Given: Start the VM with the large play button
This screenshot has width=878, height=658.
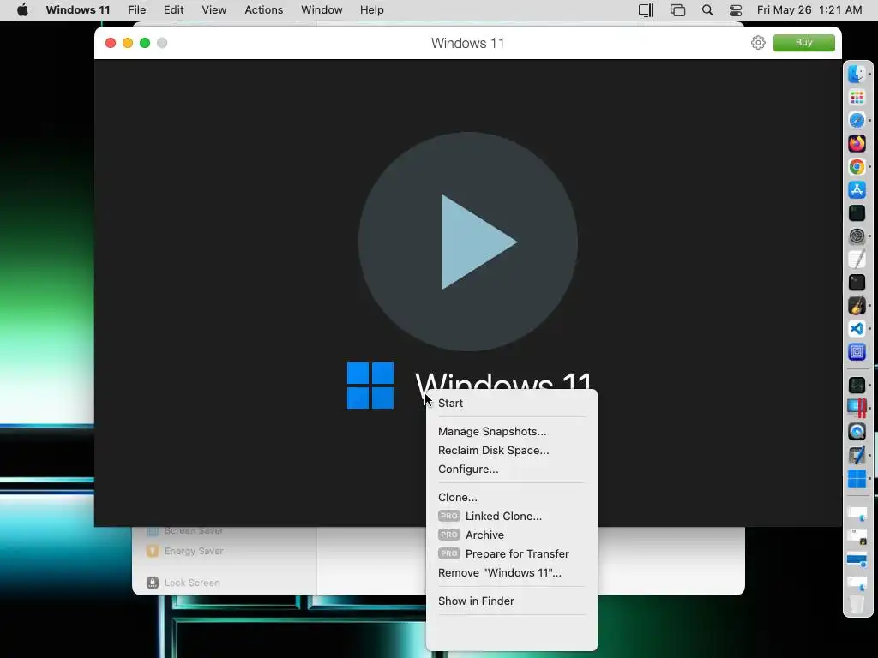Looking at the screenshot, I should pyautogui.click(x=468, y=242).
